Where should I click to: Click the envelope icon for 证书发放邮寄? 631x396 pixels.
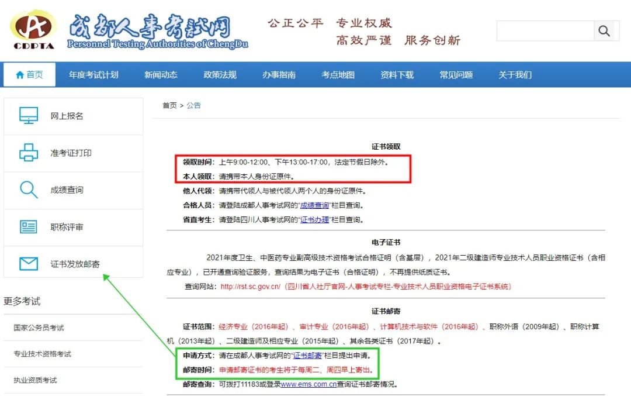pos(29,264)
